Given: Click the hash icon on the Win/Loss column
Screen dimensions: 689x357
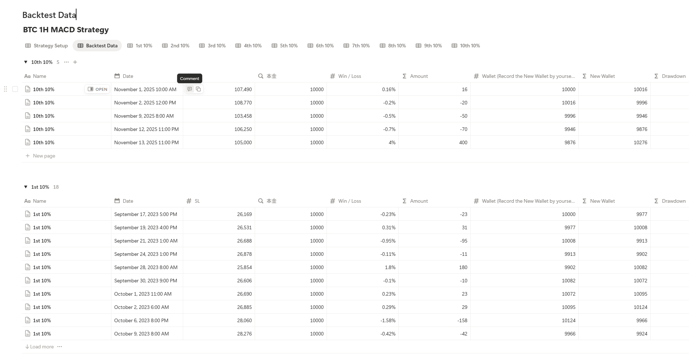Looking at the screenshot, I should click(x=332, y=76).
